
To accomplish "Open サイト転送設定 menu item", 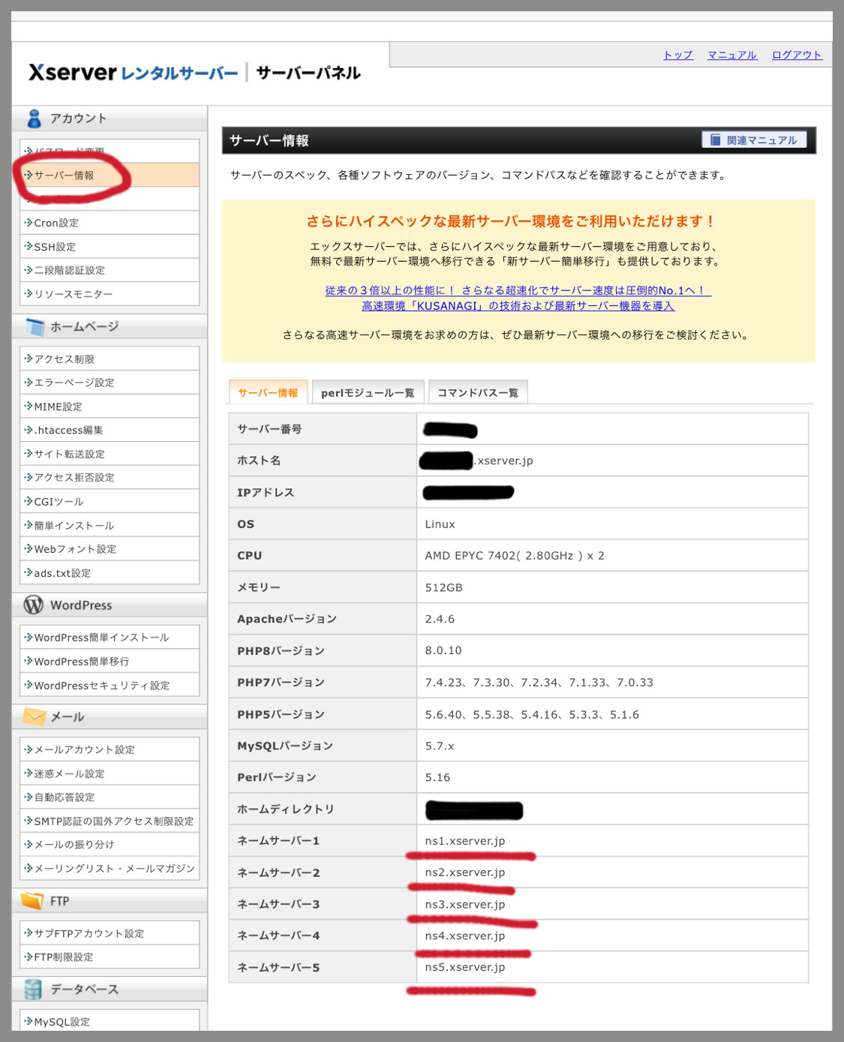I will (110, 454).
